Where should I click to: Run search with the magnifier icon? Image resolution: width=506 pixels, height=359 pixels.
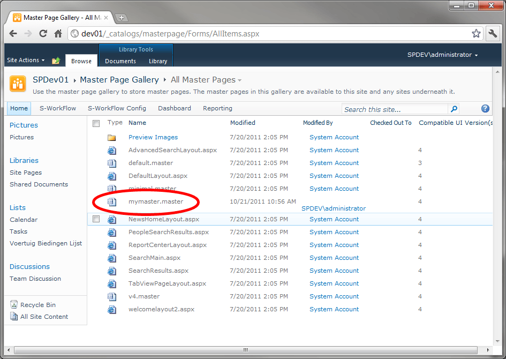click(x=454, y=109)
